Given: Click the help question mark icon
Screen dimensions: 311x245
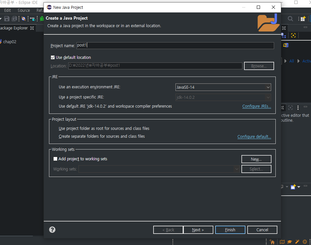Looking at the screenshot, I should (52, 230).
